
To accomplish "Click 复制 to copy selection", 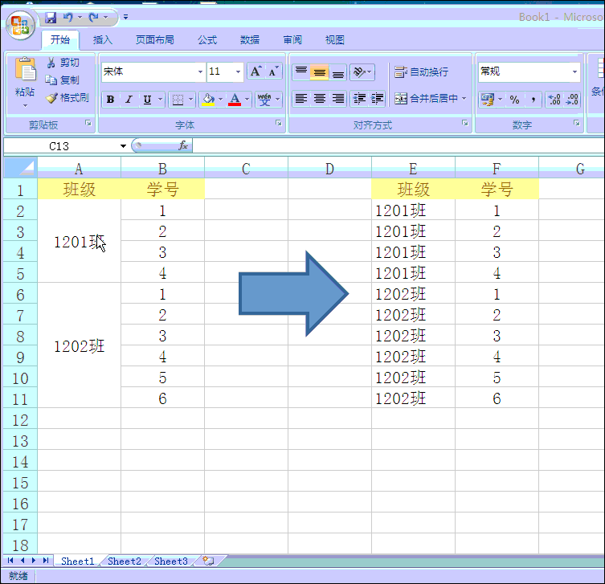I will (62, 80).
